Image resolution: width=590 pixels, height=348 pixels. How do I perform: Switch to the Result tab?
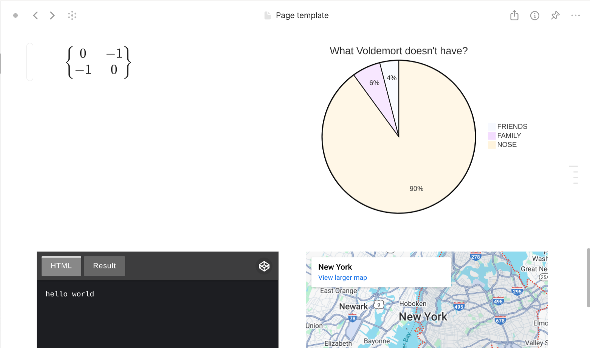(x=104, y=266)
